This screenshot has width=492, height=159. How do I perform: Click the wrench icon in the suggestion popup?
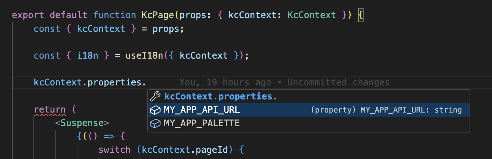(x=155, y=96)
